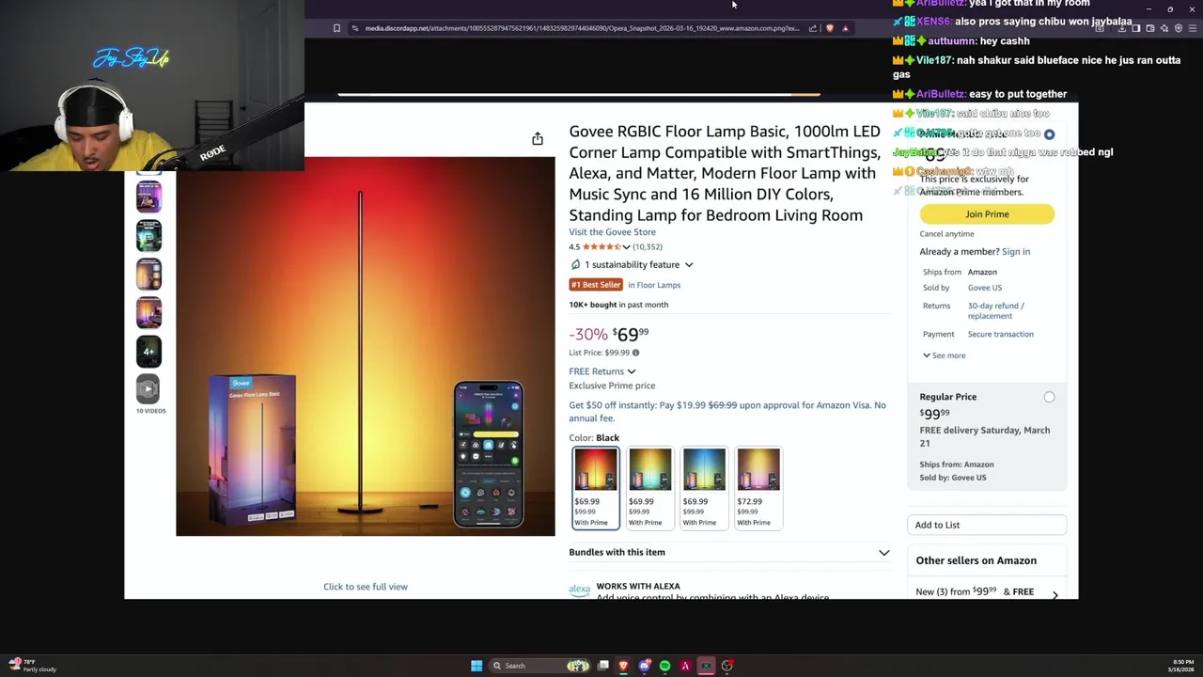Click the share icon in the address bar

click(813, 28)
